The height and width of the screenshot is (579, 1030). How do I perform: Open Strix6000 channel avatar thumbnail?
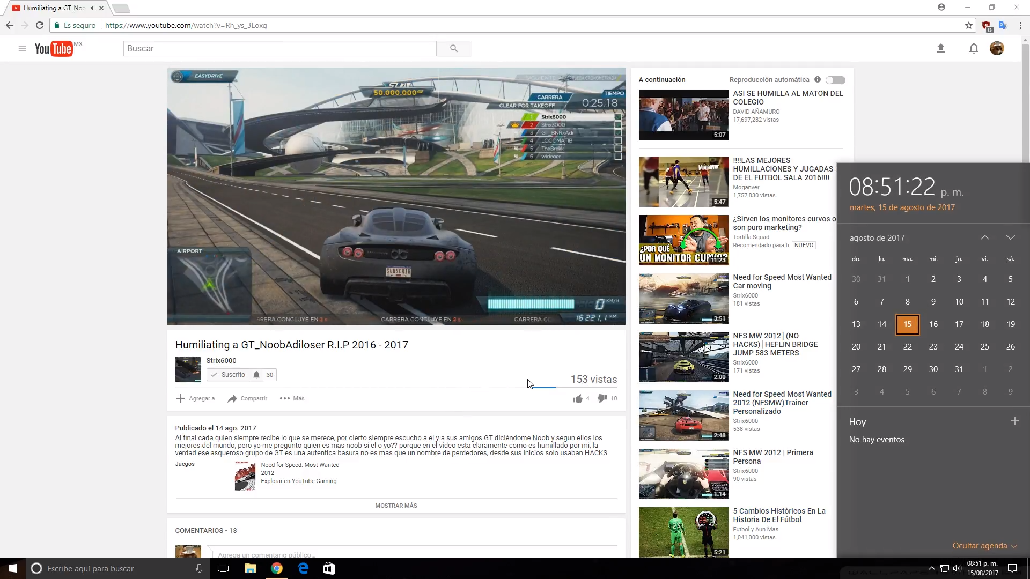(188, 369)
